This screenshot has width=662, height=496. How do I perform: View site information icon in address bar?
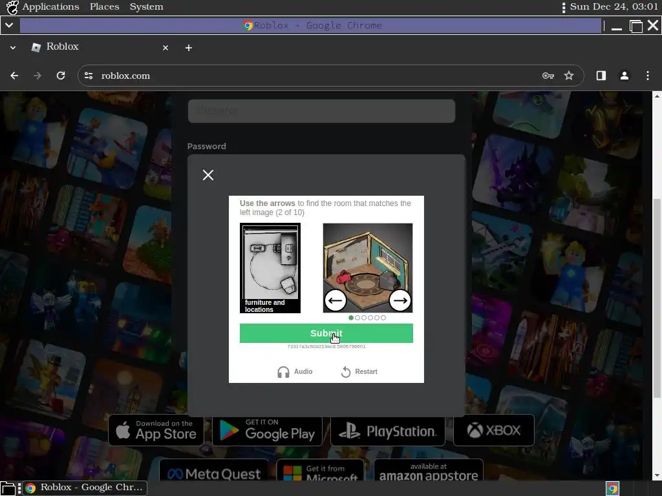[89, 76]
